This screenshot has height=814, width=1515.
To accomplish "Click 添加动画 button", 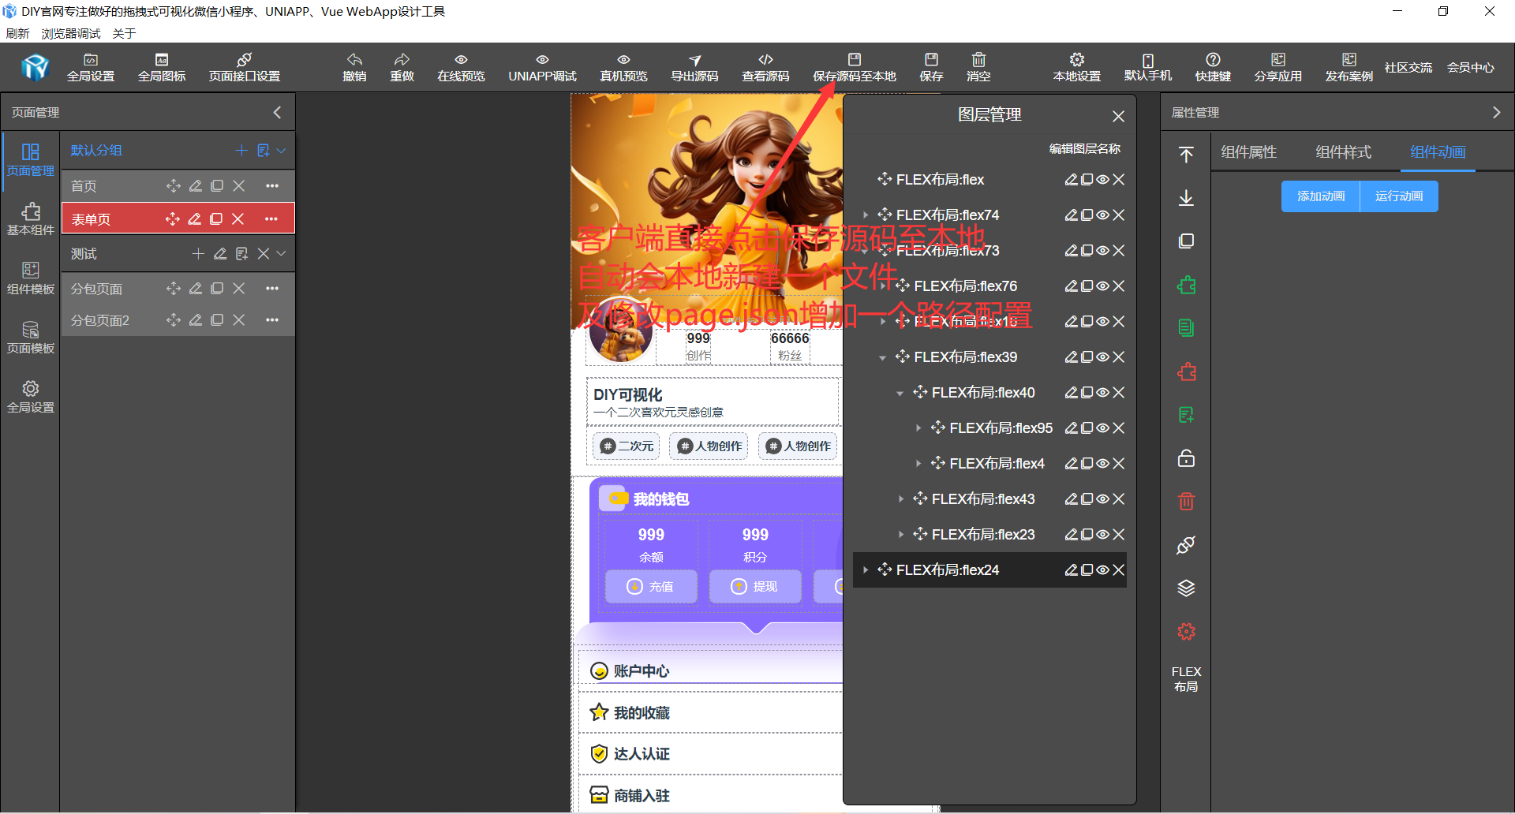I will tap(1321, 196).
